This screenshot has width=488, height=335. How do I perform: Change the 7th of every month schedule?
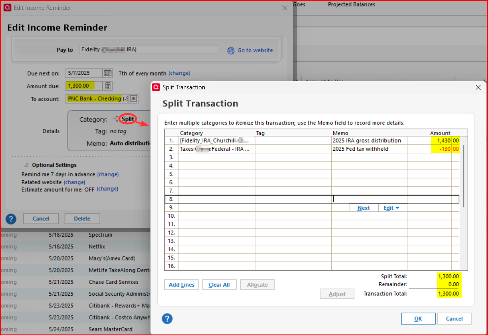pyautogui.click(x=179, y=73)
